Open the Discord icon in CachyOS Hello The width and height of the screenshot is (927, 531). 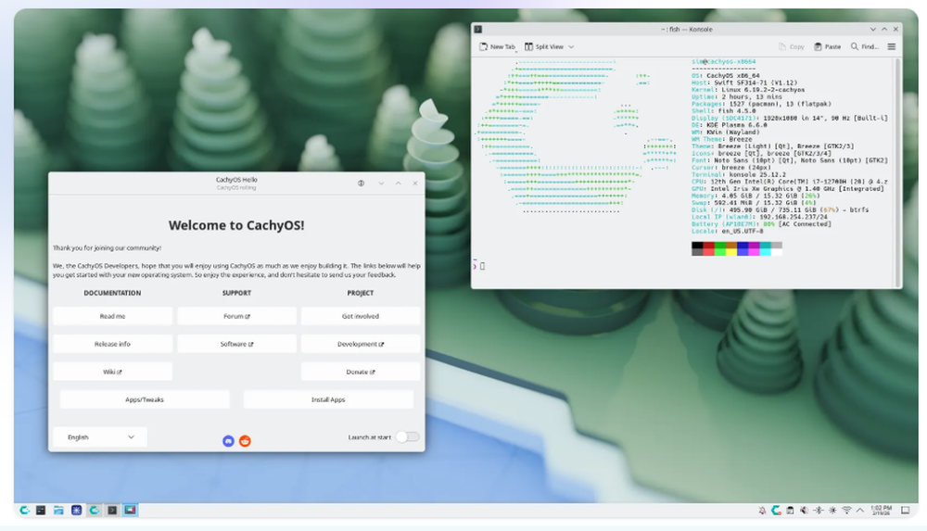(x=228, y=441)
